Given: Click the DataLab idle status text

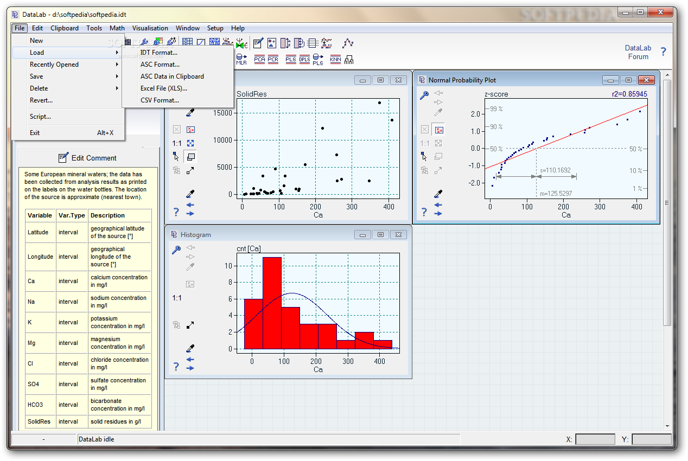Looking at the screenshot, I should click(97, 439).
